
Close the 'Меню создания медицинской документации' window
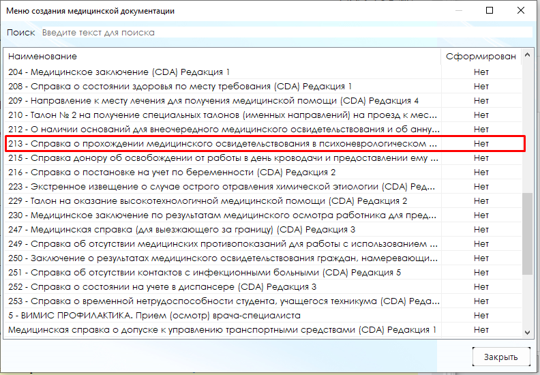(x=521, y=10)
